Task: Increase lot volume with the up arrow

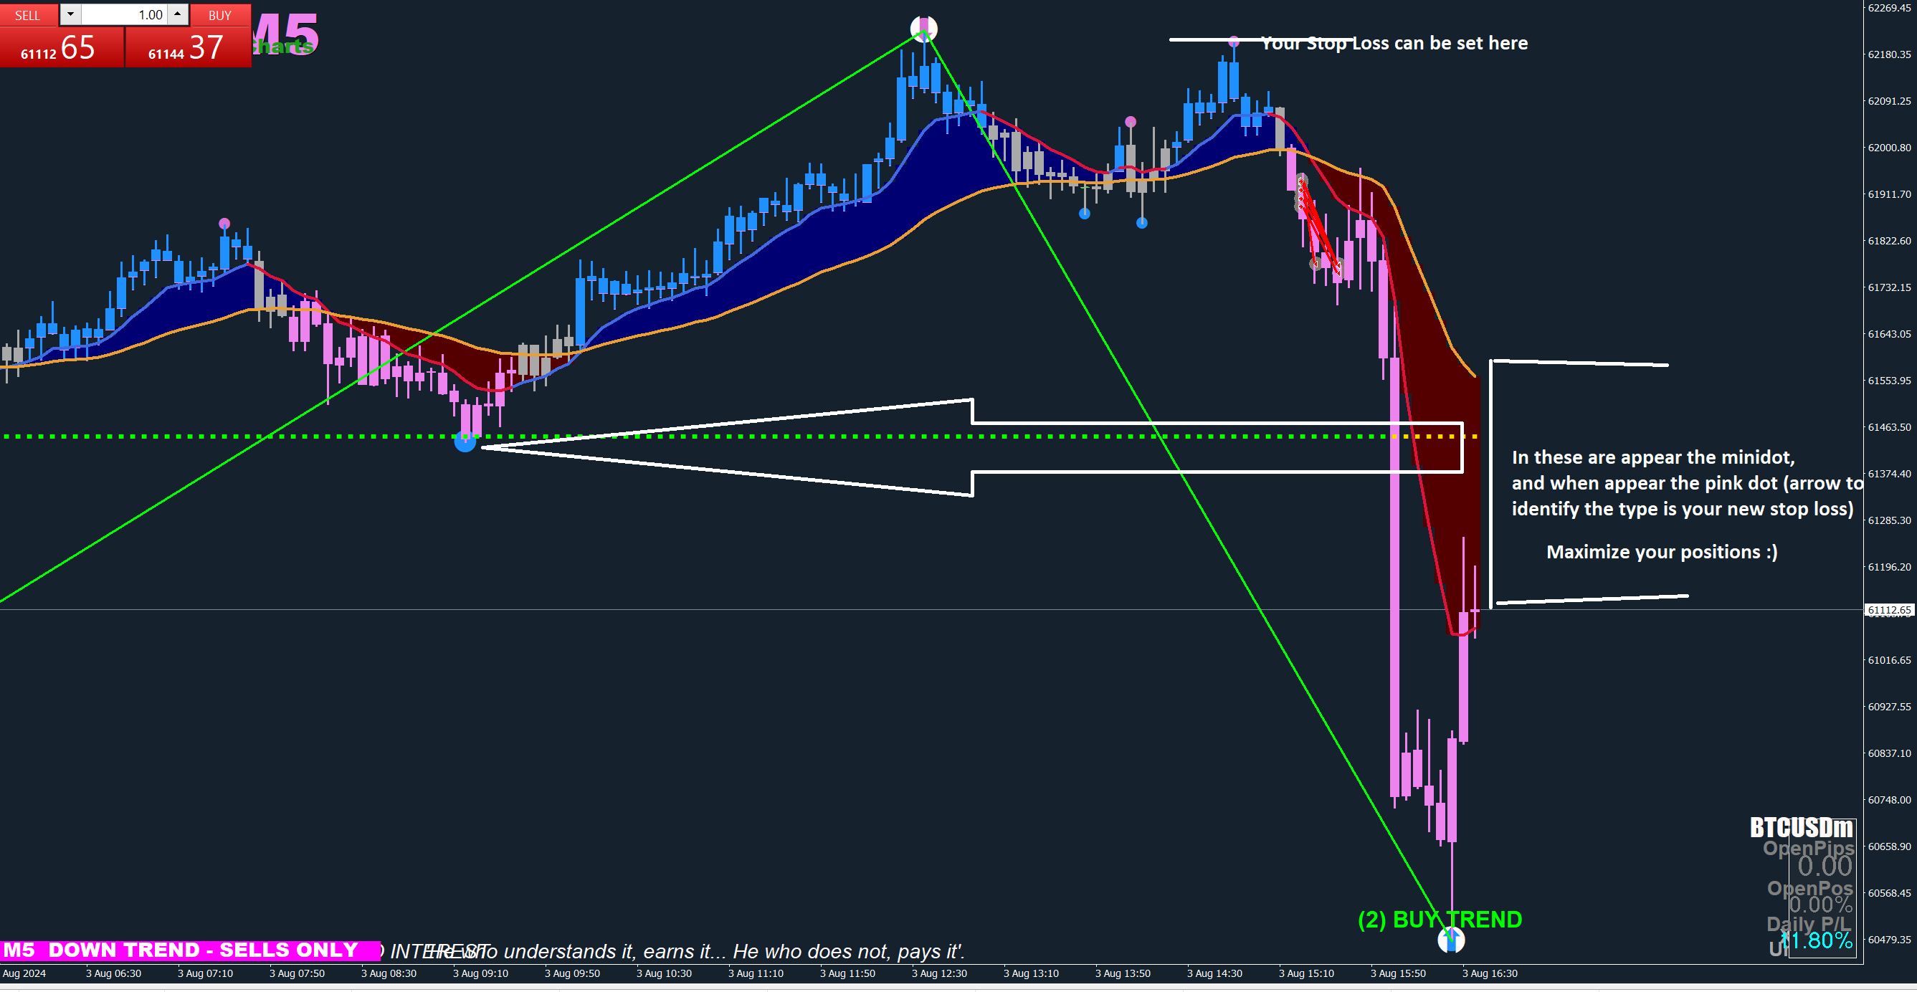Action: pyautogui.click(x=177, y=14)
